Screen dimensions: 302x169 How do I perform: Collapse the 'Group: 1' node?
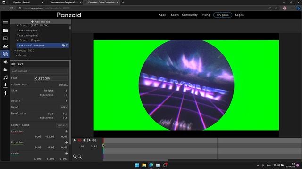17,55
